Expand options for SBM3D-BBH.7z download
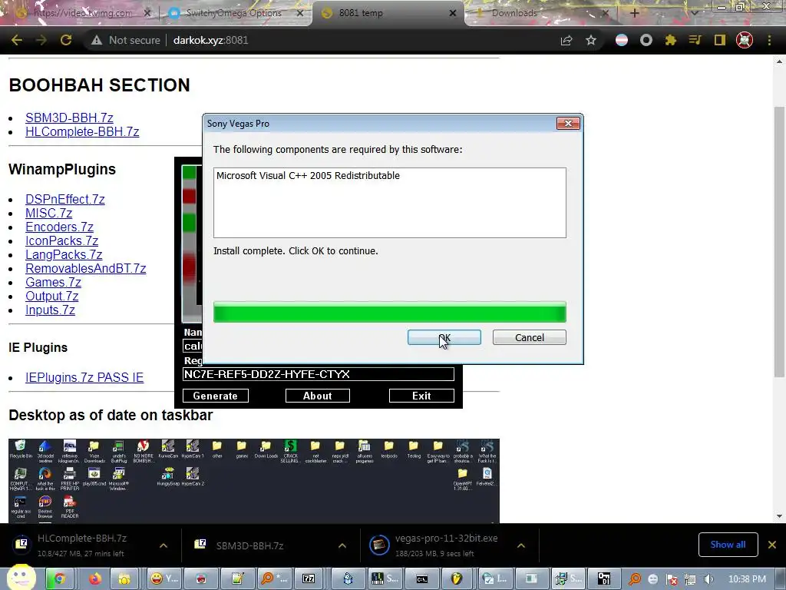 coord(342,545)
